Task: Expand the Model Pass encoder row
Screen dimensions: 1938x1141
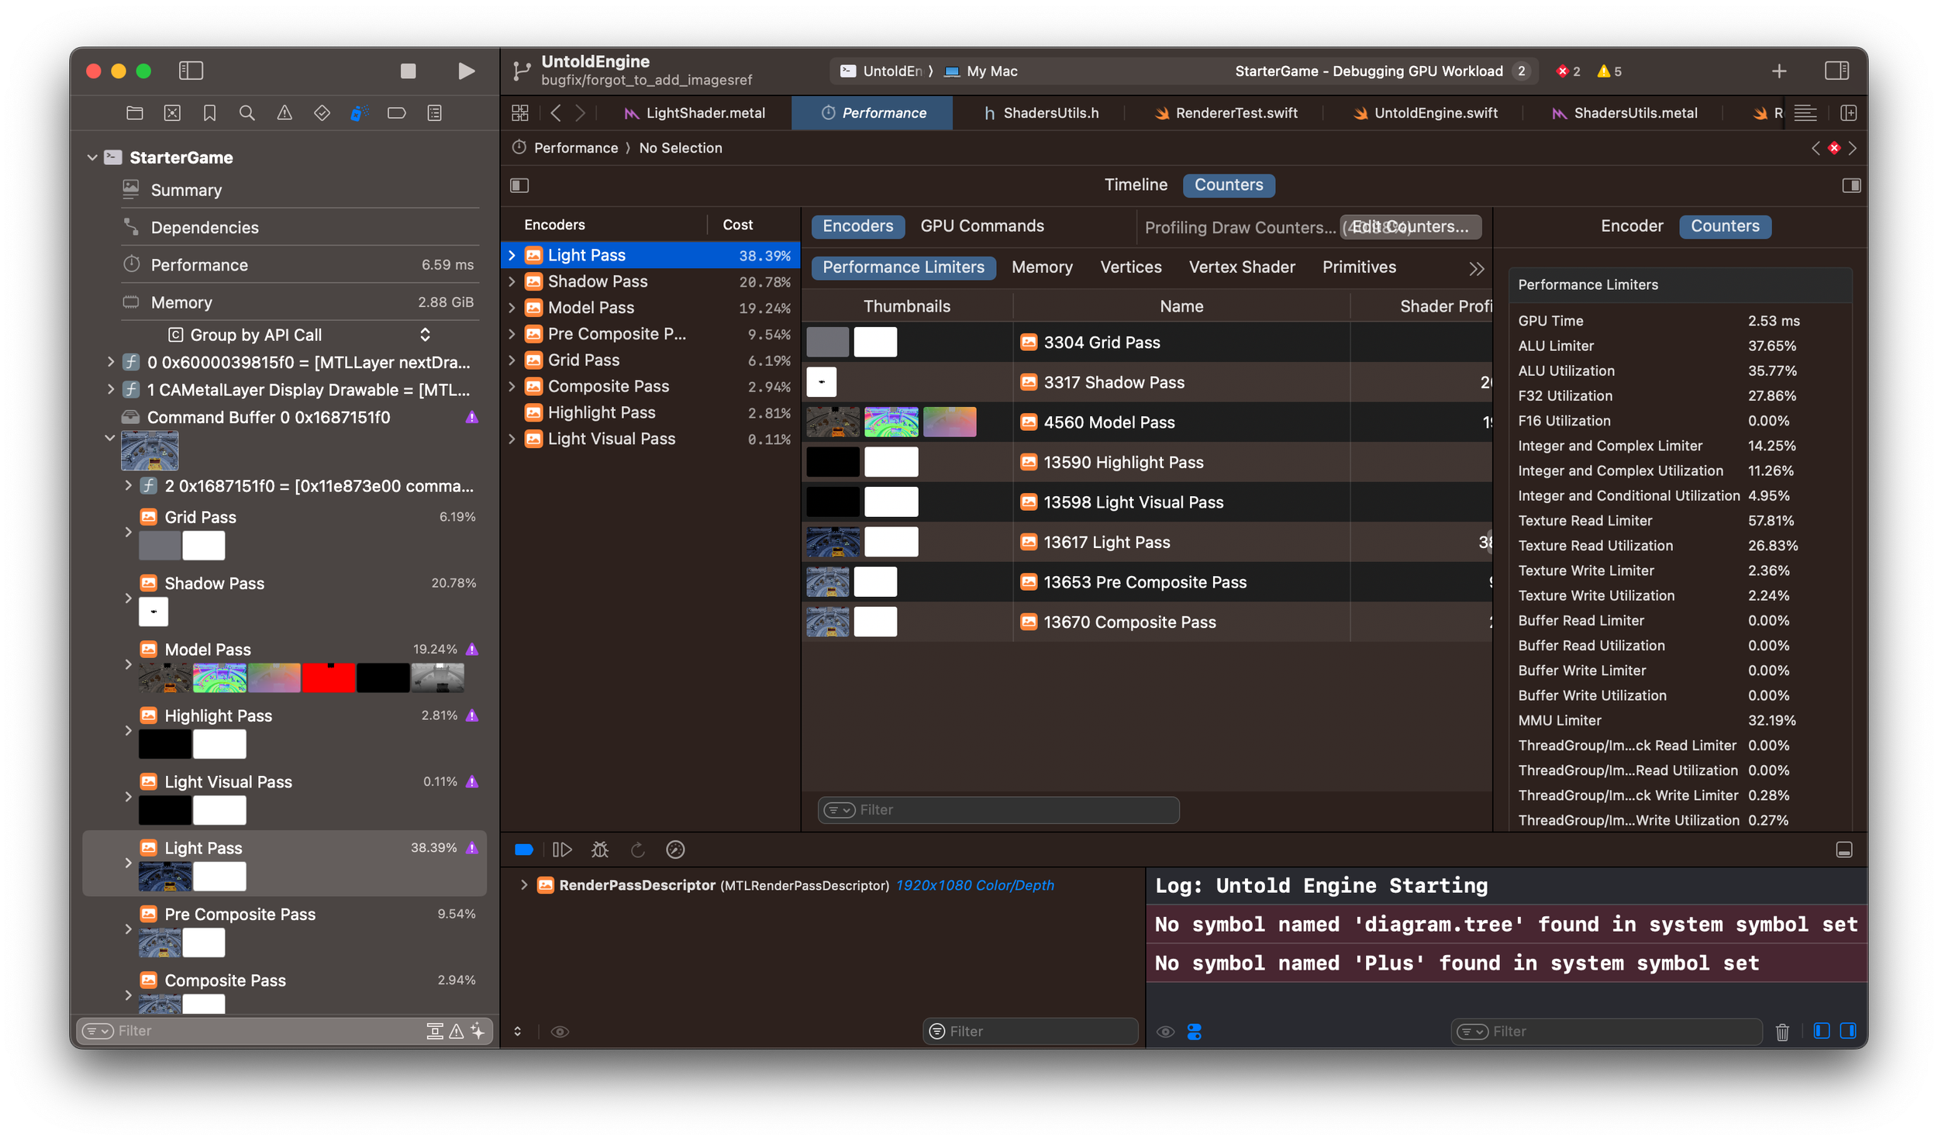Action: [x=512, y=308]
